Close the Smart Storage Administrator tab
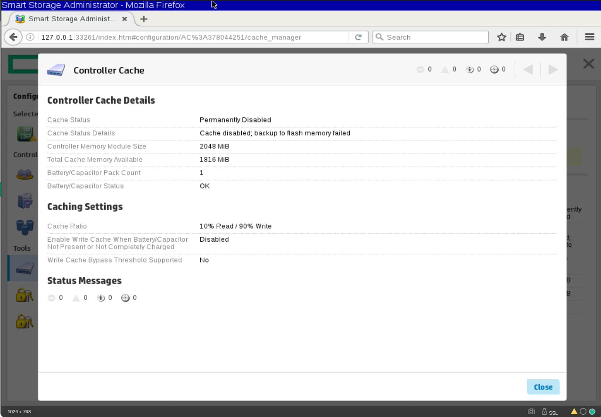The width and height of the screenshot is (601, 417). (x=124, y=19)
